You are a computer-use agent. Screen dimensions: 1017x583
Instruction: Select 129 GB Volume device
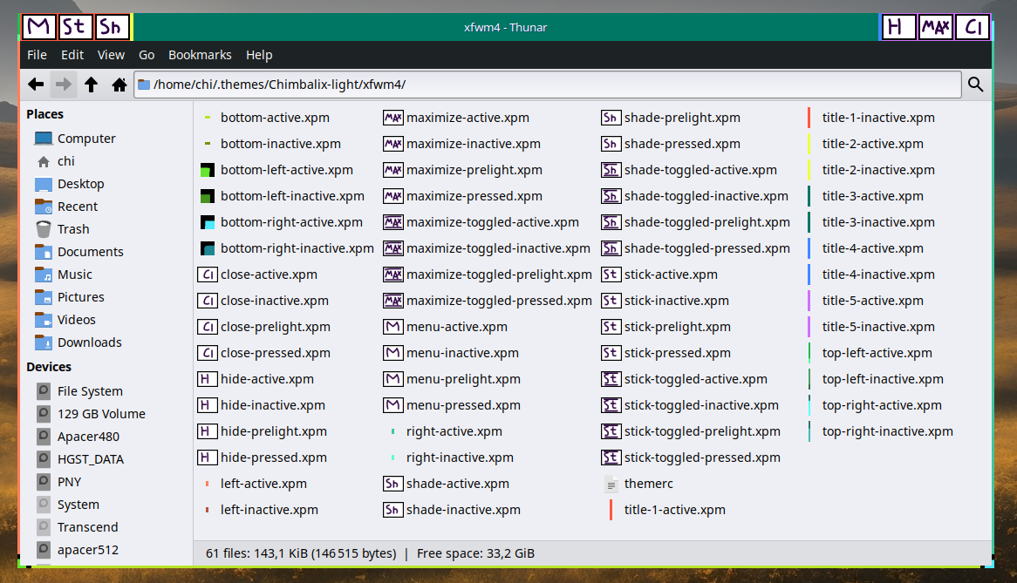[x=101, y=414]
